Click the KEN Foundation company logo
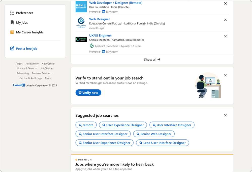 pyautogui.click(x=81, y=7)
